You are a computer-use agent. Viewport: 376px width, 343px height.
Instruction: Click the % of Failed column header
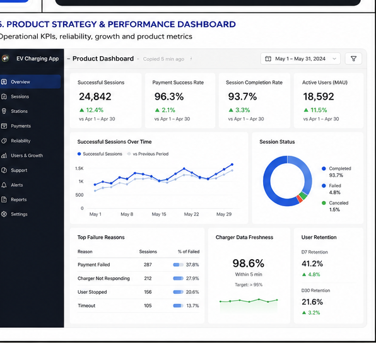point(189,252)
